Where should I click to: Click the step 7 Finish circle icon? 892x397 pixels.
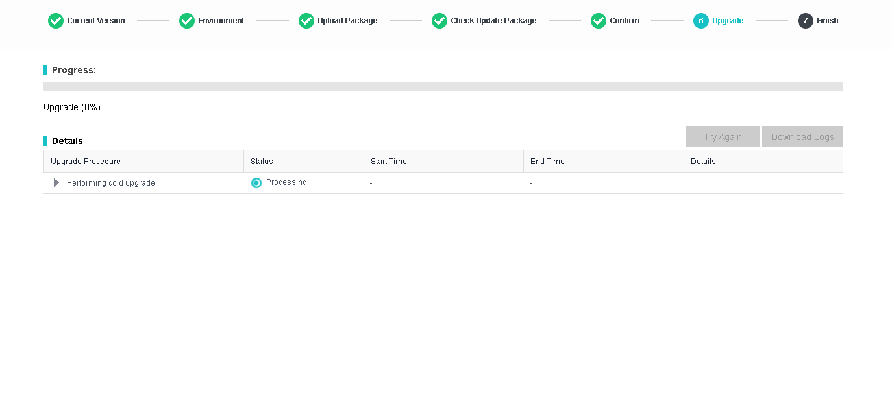pos(806,21)
